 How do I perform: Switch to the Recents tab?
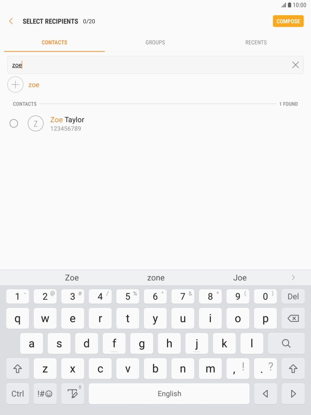256,42
